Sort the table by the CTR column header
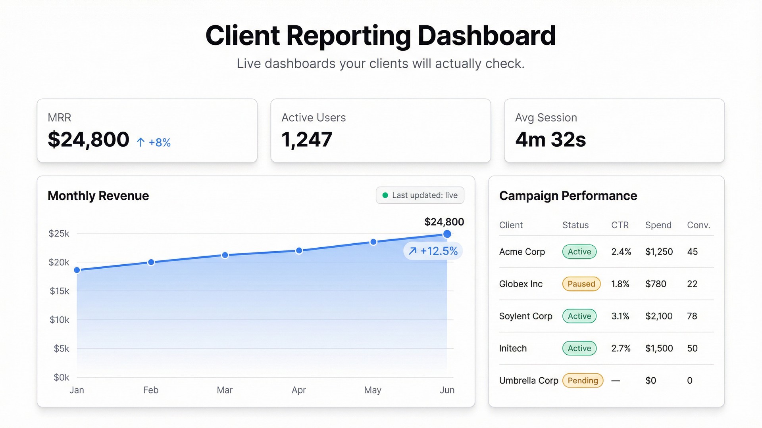This screenshot has width=762, height=428. pos(620,225)
